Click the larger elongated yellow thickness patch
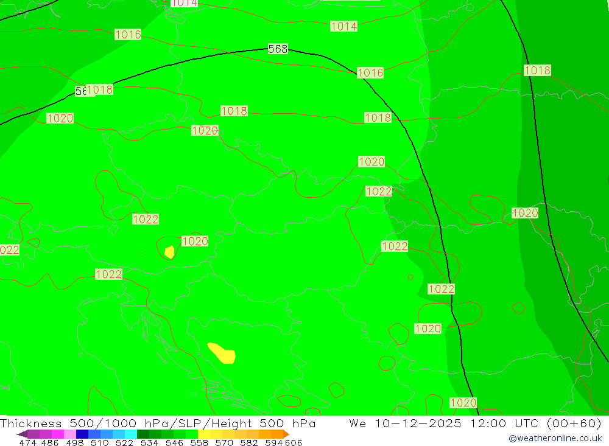This screenshot has height=446, width=609. click(222, 354)
